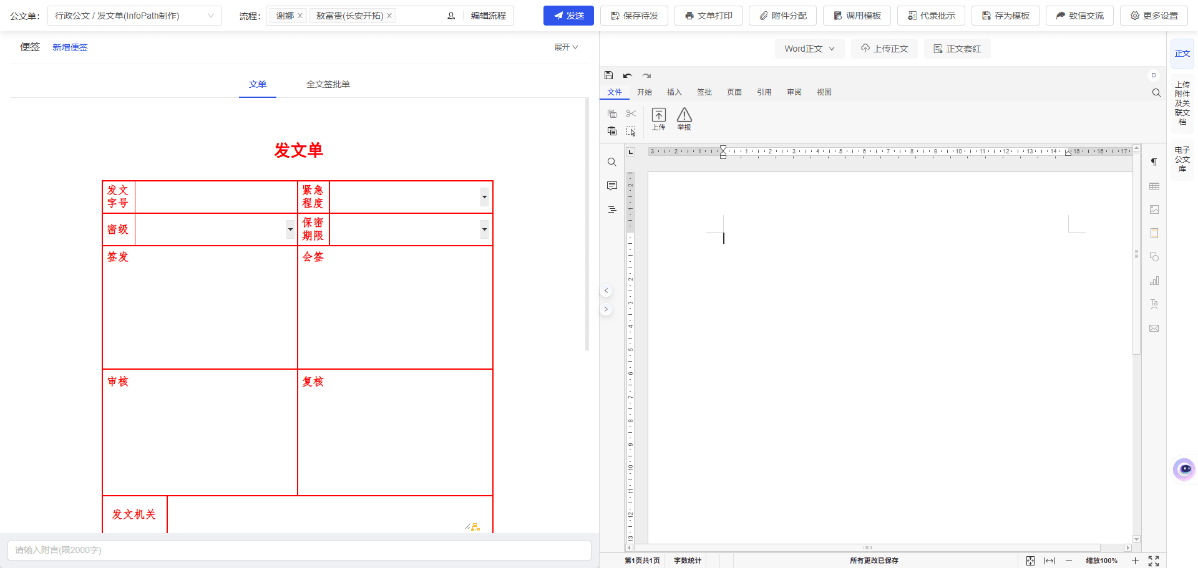Click the 新增便签 link
1198x568 pixels.
70,47
